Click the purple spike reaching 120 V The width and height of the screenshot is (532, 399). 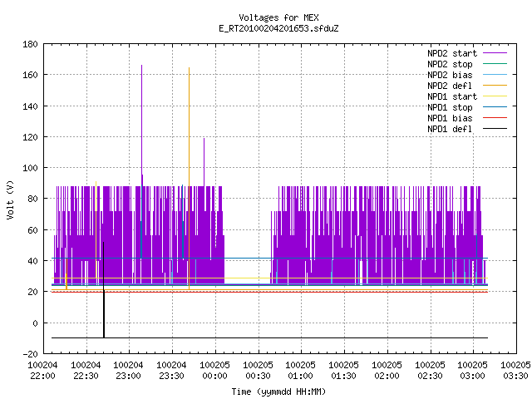(204, 162)
